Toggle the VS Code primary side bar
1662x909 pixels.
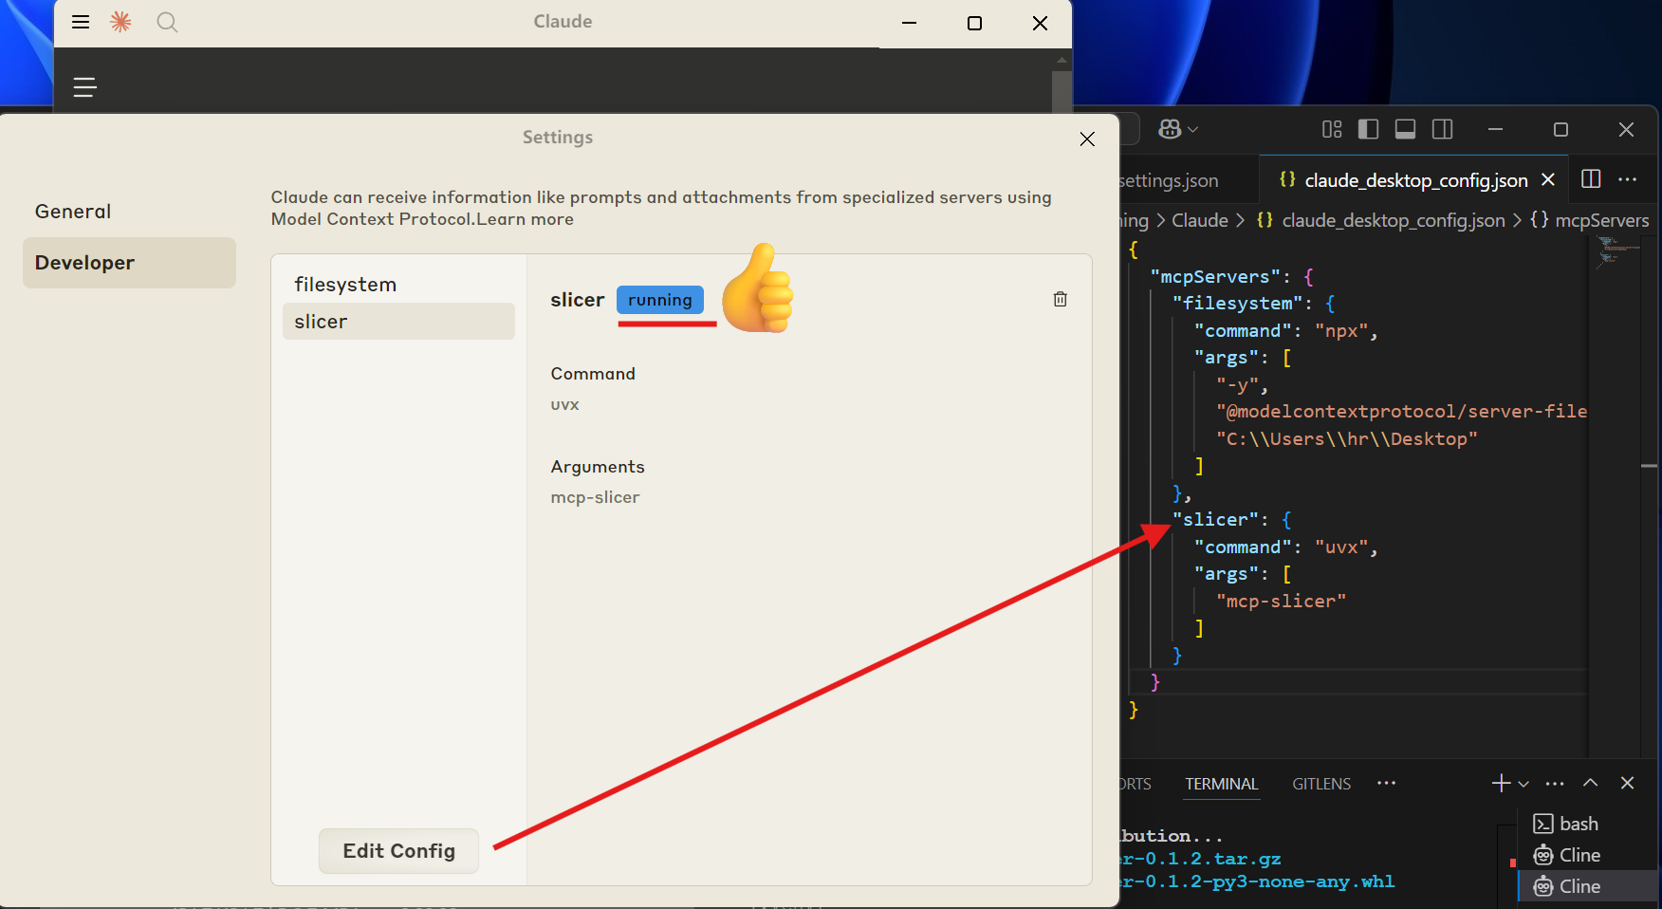[1369, 129]
